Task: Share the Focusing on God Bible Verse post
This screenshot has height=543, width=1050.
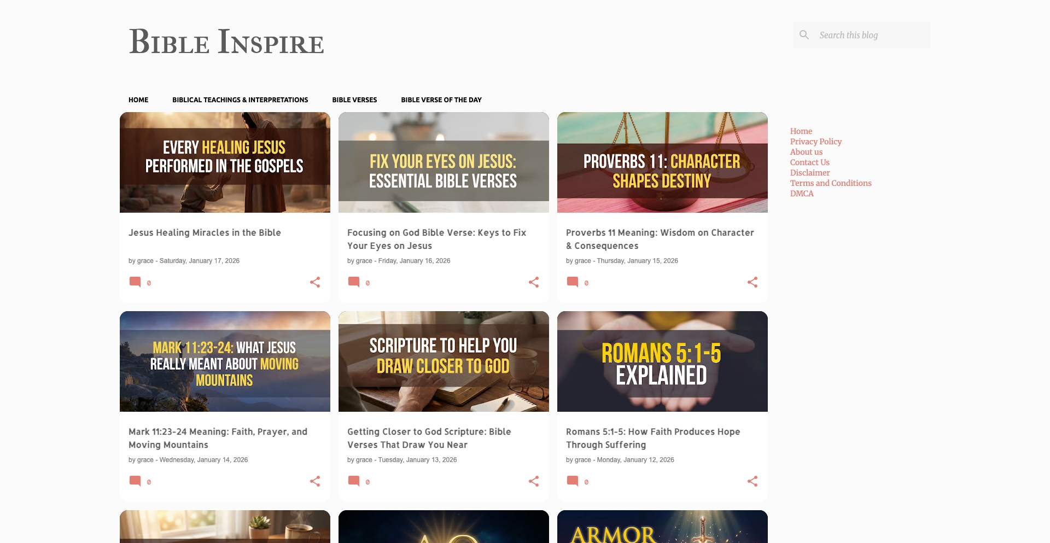Action: tap(534, 282)
